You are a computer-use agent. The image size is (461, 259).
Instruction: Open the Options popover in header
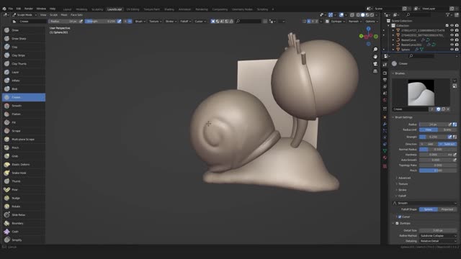tap(371, 22)
